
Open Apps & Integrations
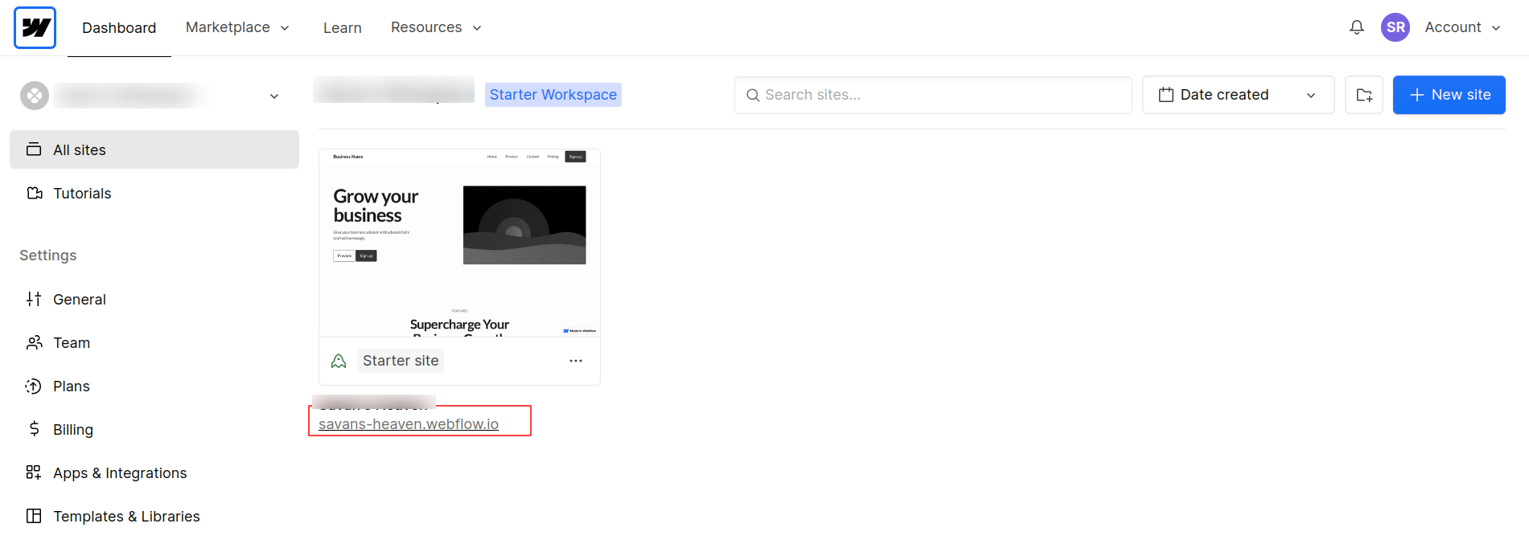[154, 472]
